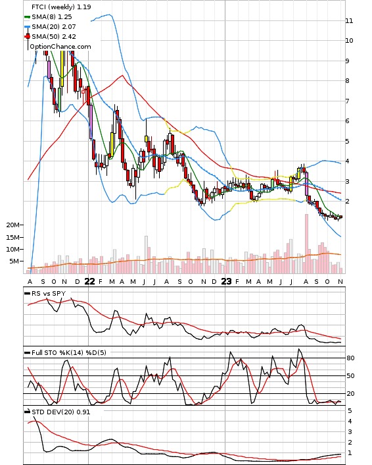Screen dimensions: 372x465
Task: Click the OptionChance.com watermark text
Action: [x=60, y=47]
